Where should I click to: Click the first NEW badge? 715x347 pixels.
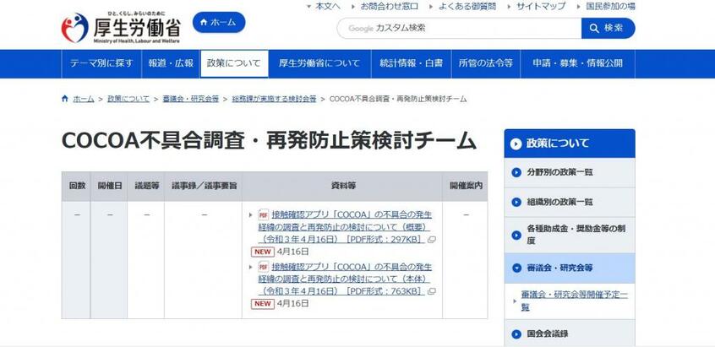coord(263,252)
